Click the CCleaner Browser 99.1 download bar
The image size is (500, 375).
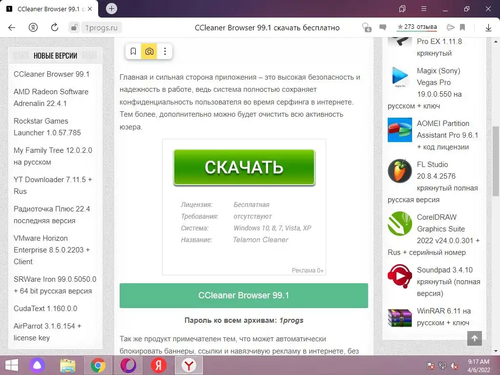click(x=244, y=295)
